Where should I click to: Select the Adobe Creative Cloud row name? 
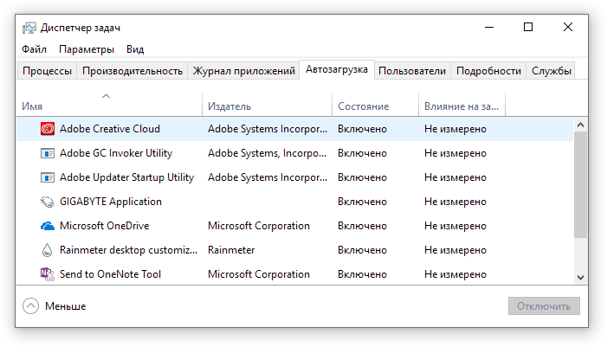[x=110, y=129]
